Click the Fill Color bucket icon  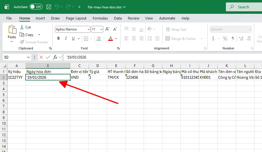(99, 39)
